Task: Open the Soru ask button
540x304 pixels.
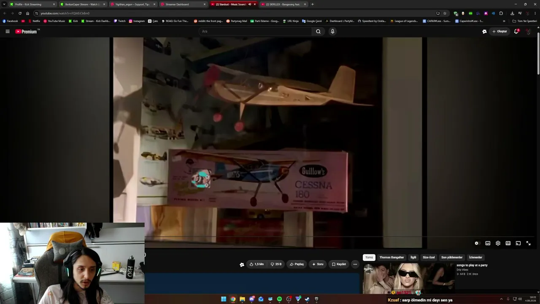Action: click(318, 264)
